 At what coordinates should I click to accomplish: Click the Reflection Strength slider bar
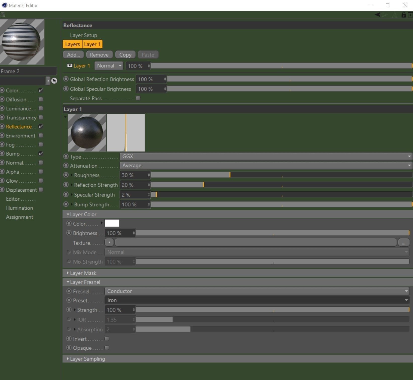281,185
